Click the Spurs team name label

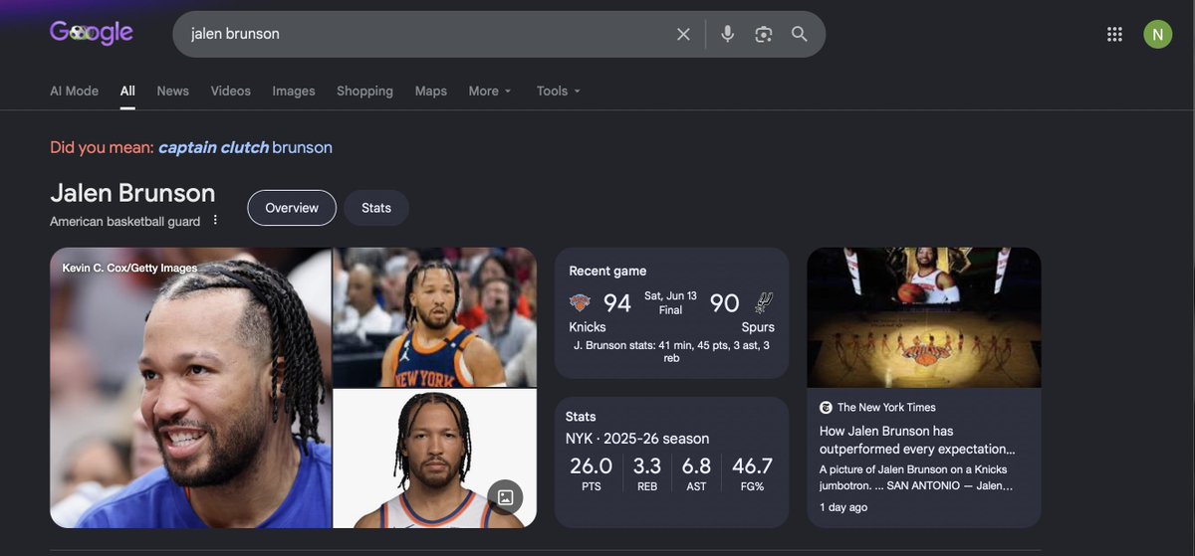[758, 327]
